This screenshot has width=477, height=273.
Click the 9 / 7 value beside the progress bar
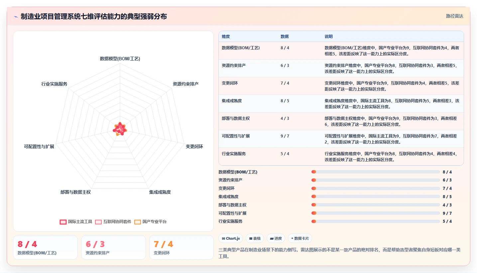click(x=447, y=213)
